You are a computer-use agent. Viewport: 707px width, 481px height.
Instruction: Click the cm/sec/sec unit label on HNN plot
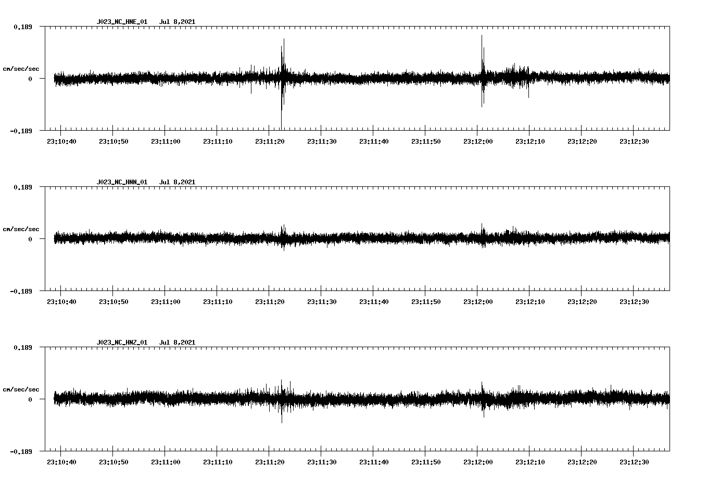coord(21,229)
